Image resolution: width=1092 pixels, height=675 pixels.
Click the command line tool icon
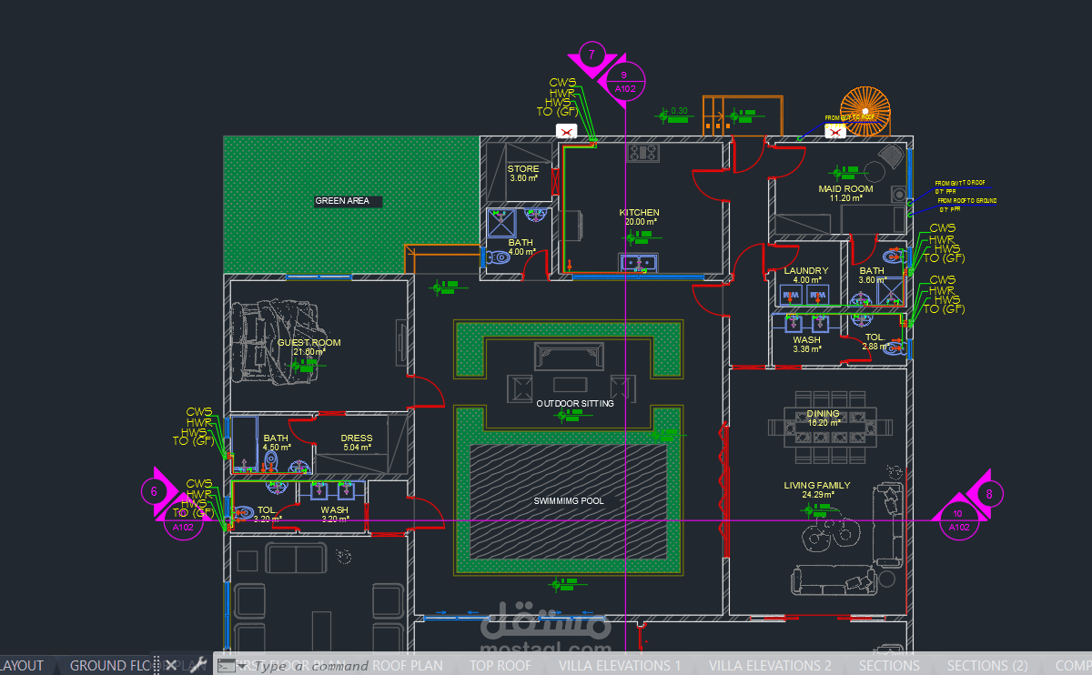click(226, 665)
